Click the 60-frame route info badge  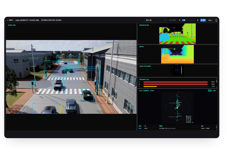click(x=51, y=20)
